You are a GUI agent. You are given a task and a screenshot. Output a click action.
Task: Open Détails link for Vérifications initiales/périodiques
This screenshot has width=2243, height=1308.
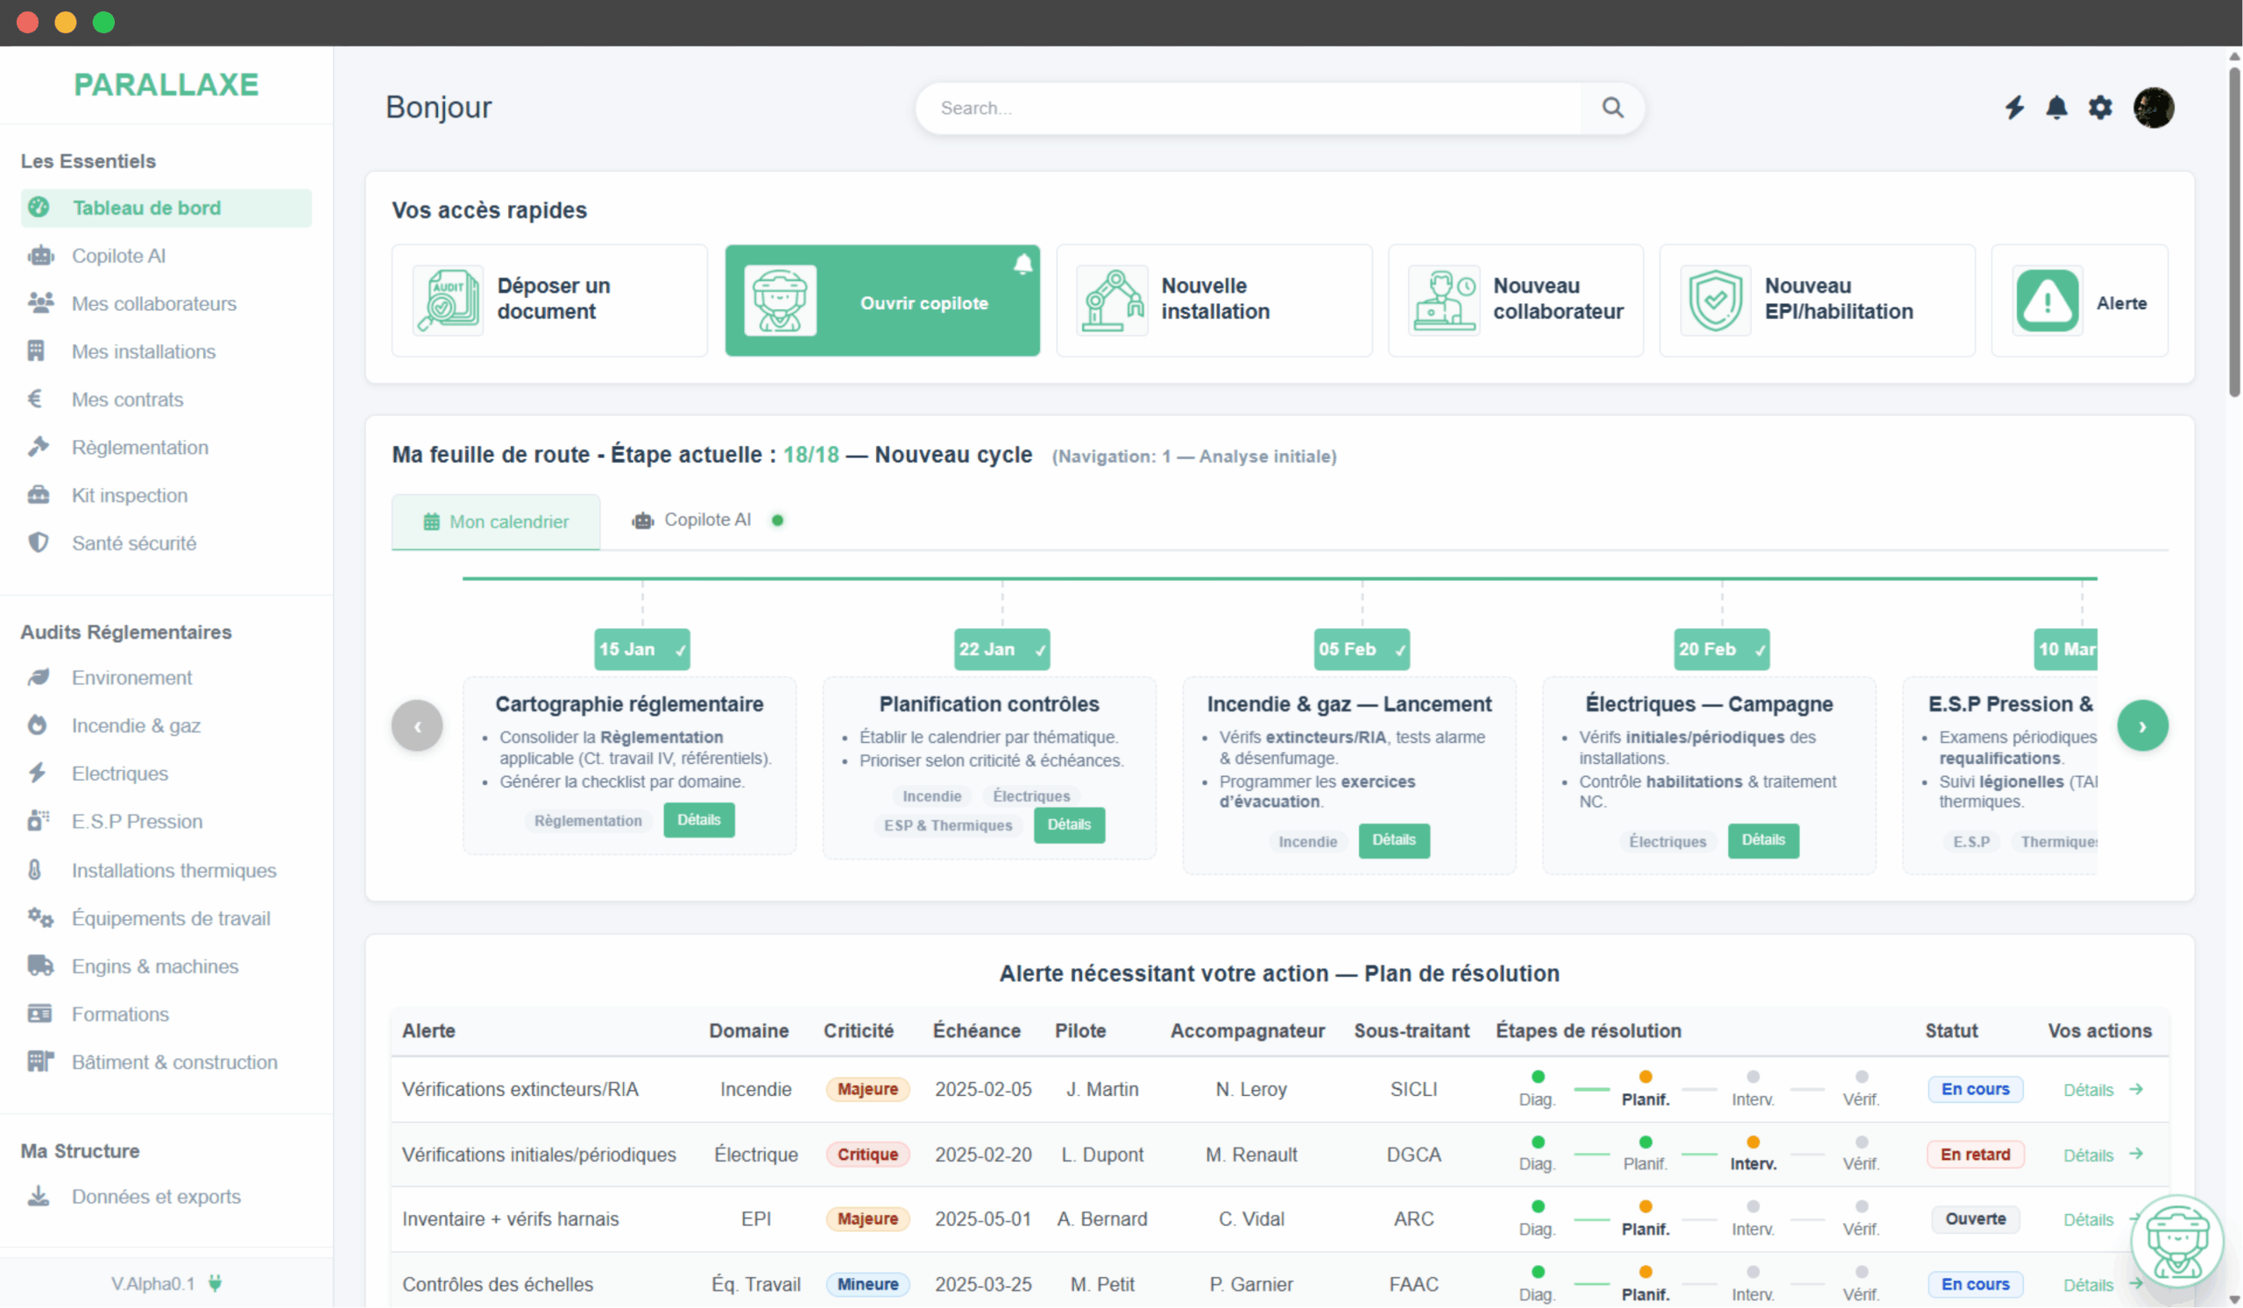click(x=2087, y=1155)
